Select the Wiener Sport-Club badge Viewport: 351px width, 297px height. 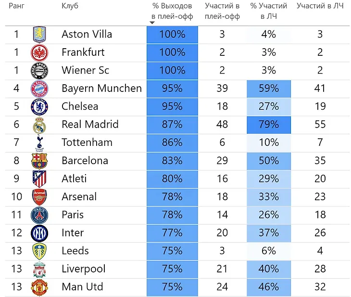click(x=39, y=71)
